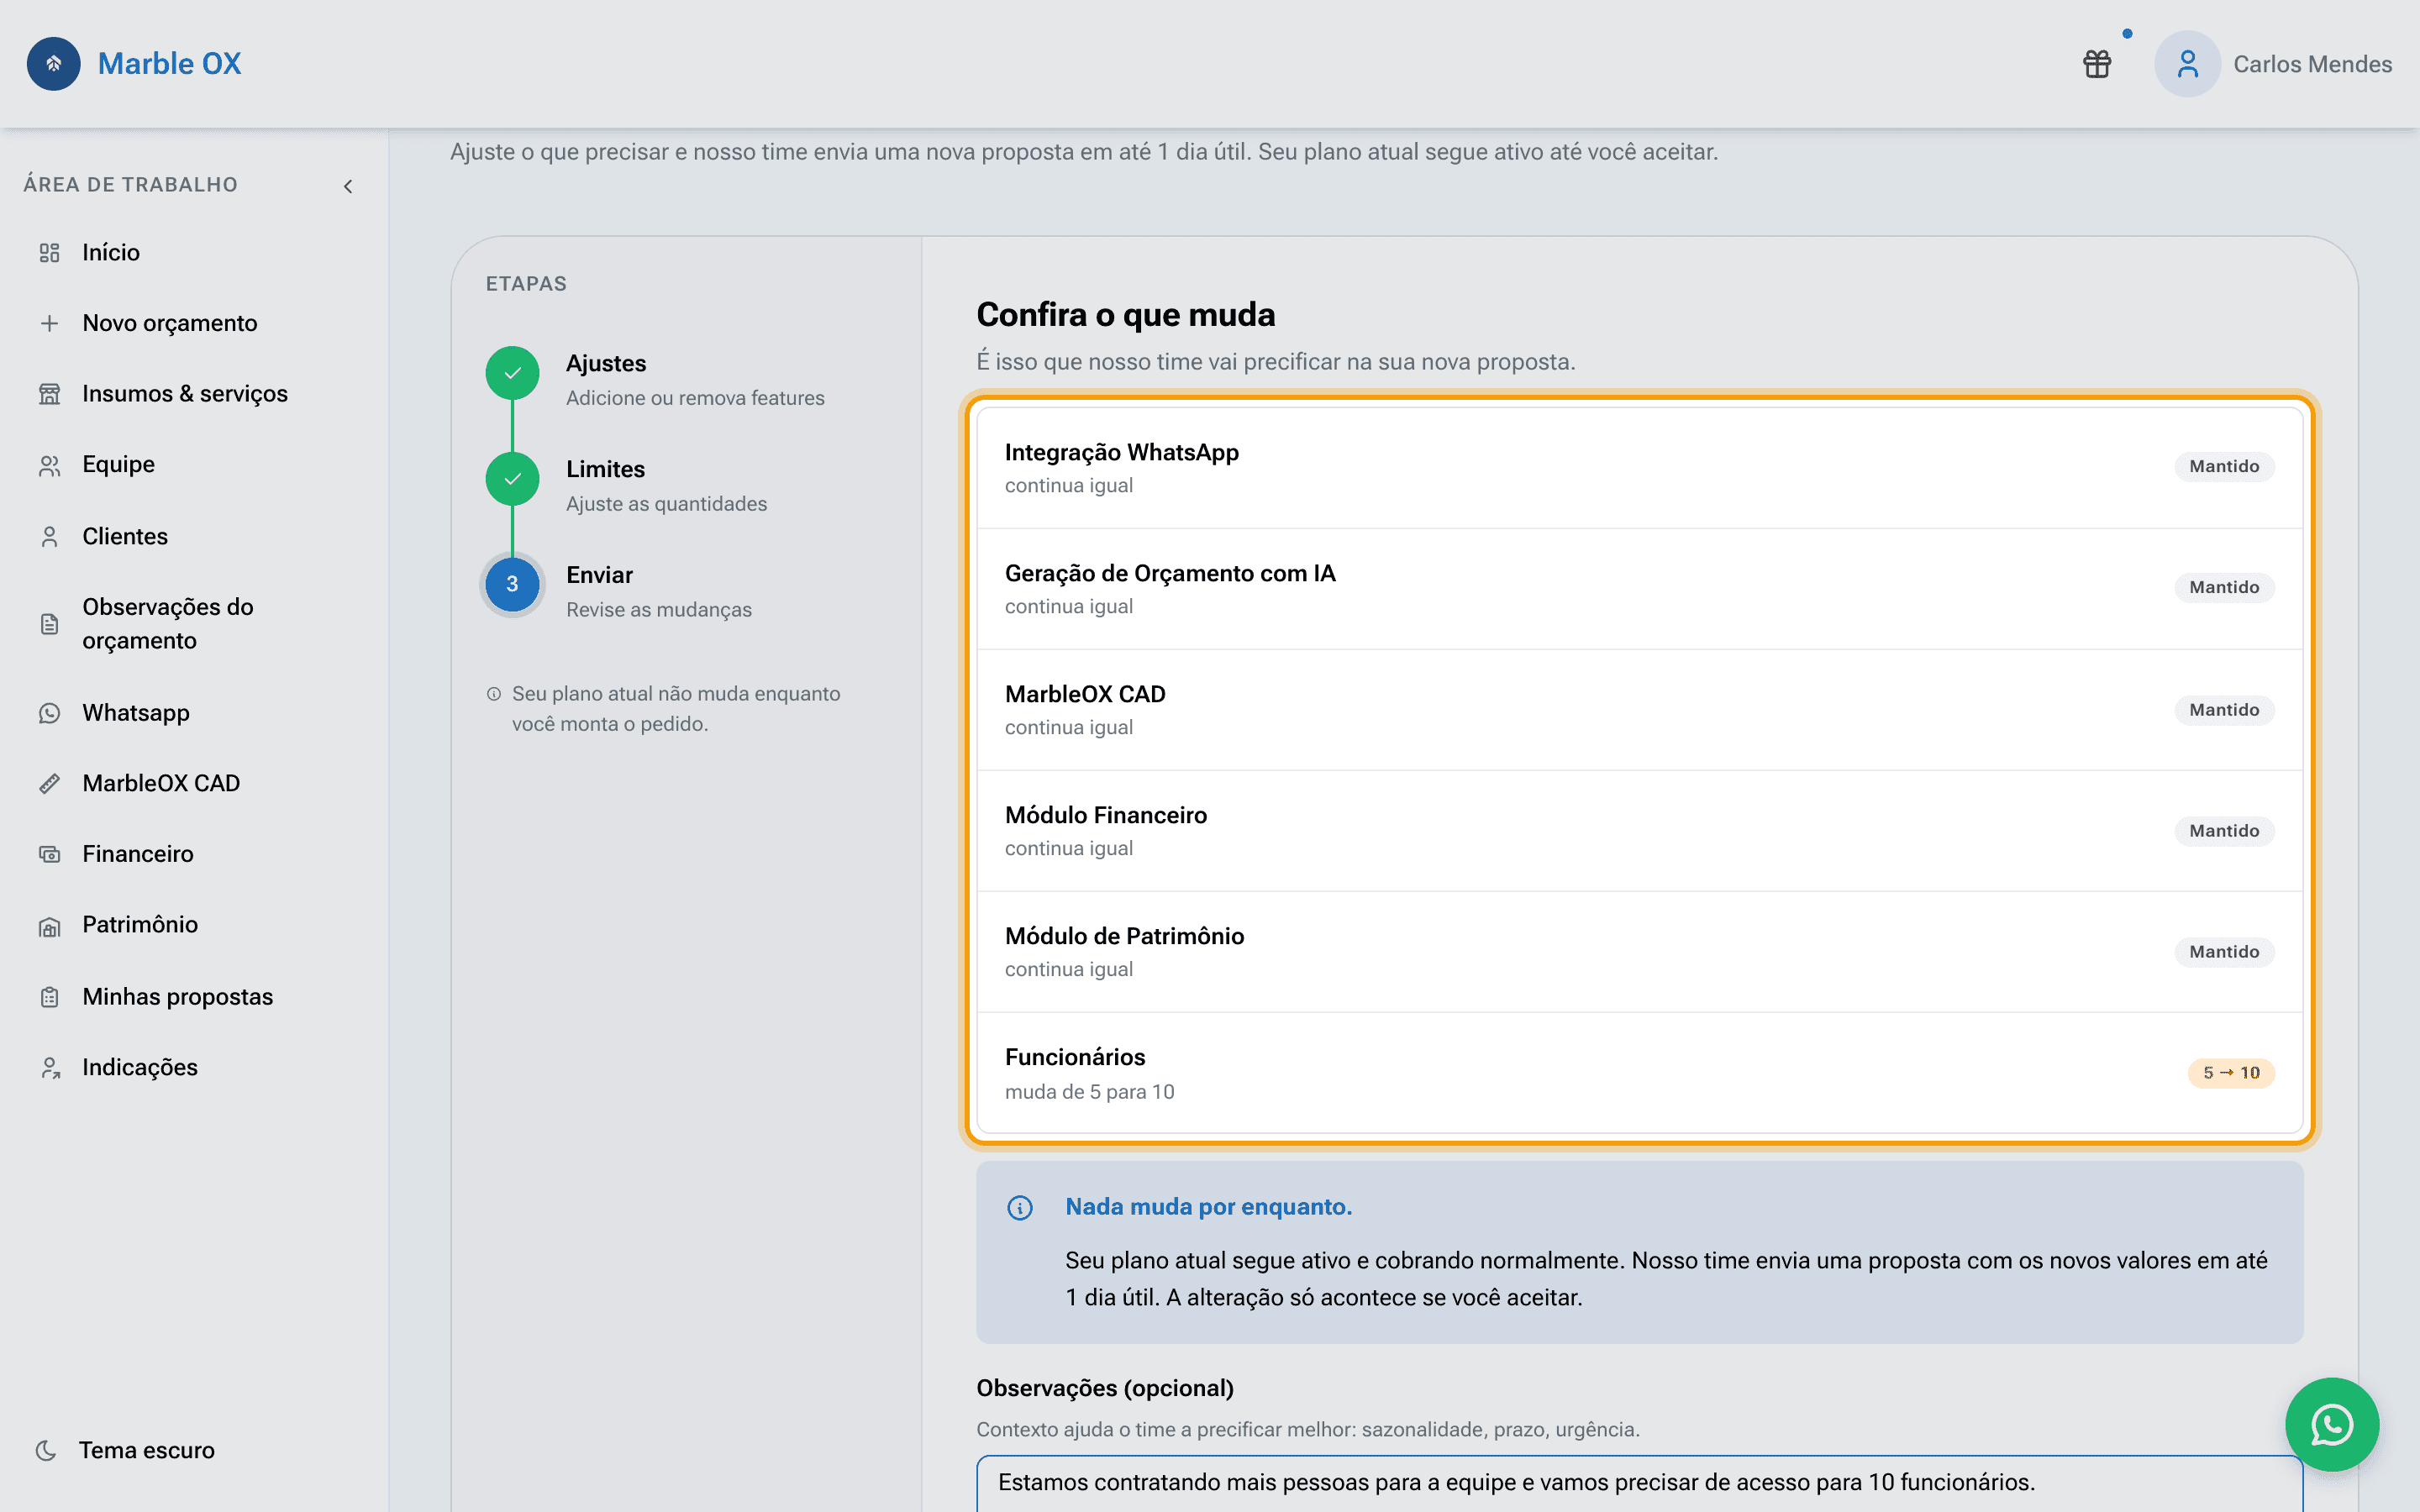The image size is (2420, 1512).
Task: Click the MarbleOX CAD row title in list
Action: [1085, 694]
